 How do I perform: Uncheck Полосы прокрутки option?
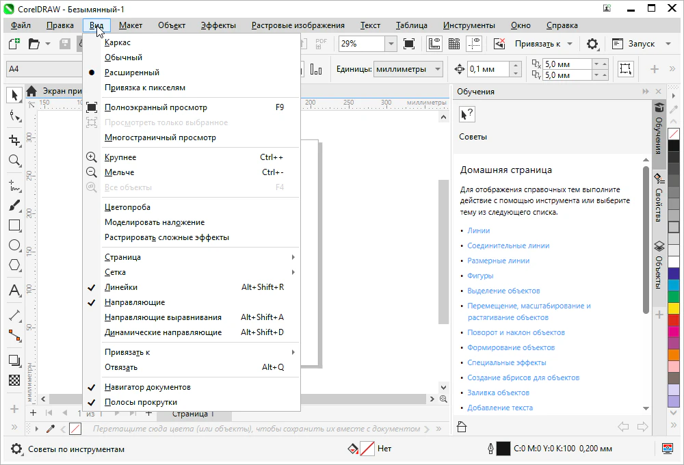point(140,402)
